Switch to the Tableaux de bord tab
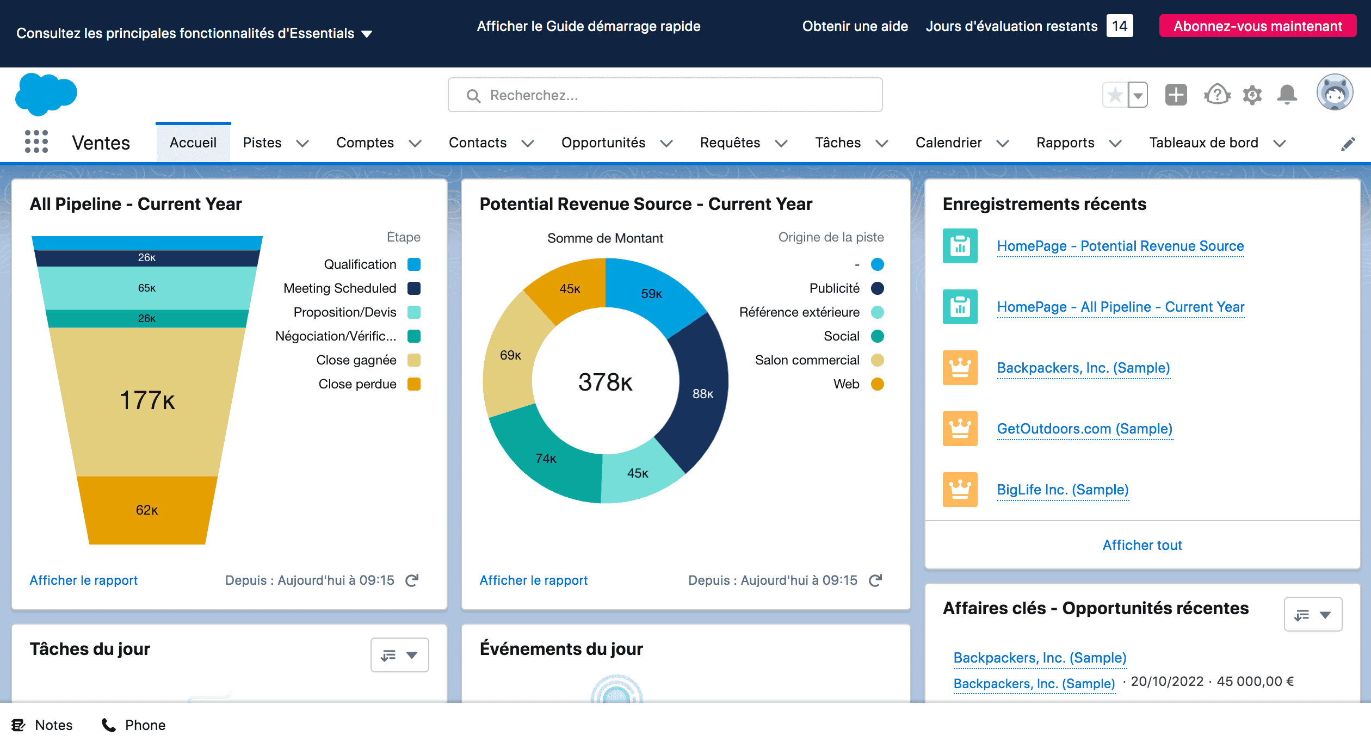 tap(1202, 143)
